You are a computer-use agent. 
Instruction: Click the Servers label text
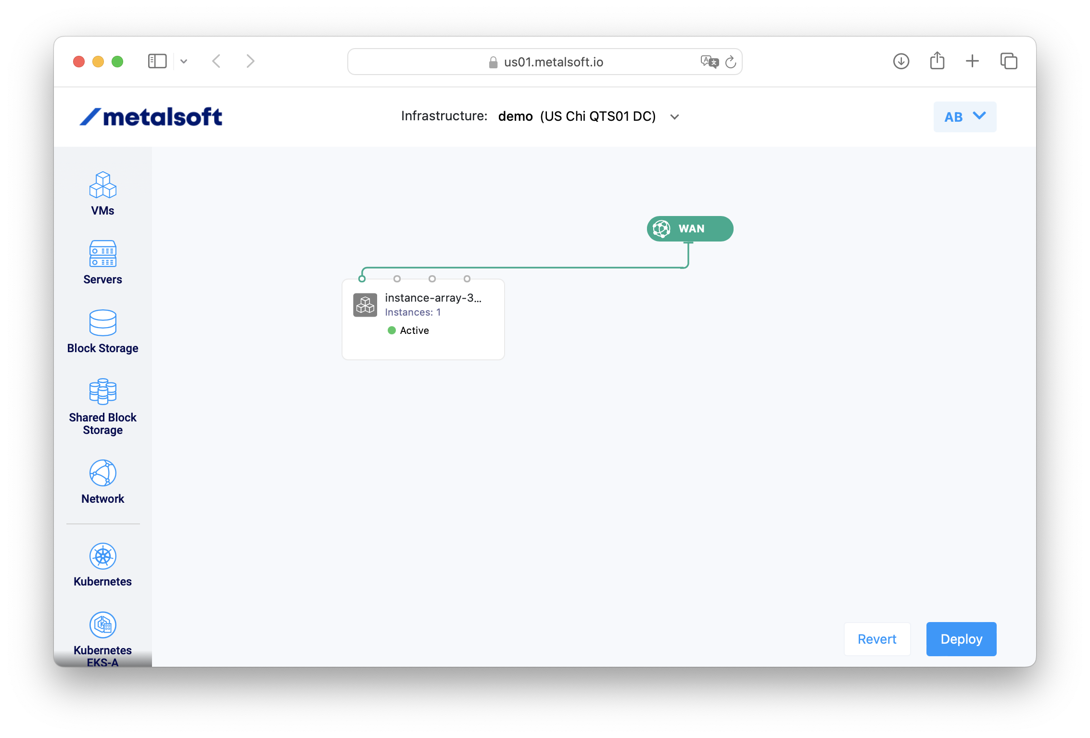[102, 280]
